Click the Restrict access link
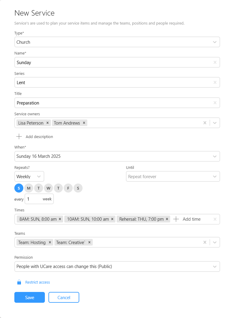Viewport: 230px width, 318px height. coord(37,282)
